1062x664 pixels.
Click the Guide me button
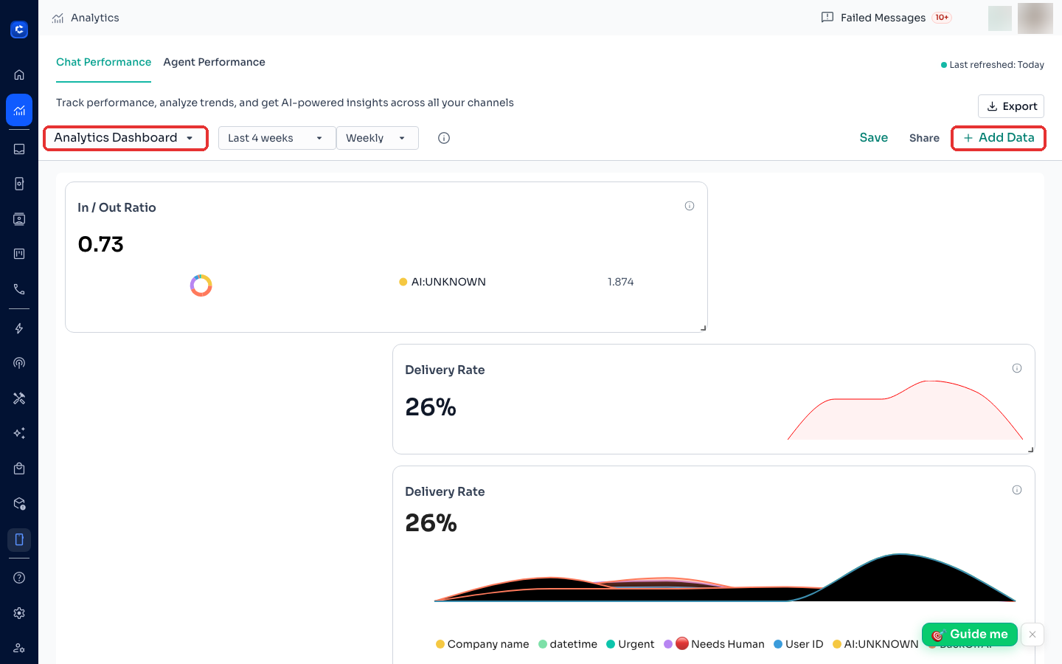pyautogui.click(x=970, y=634)
